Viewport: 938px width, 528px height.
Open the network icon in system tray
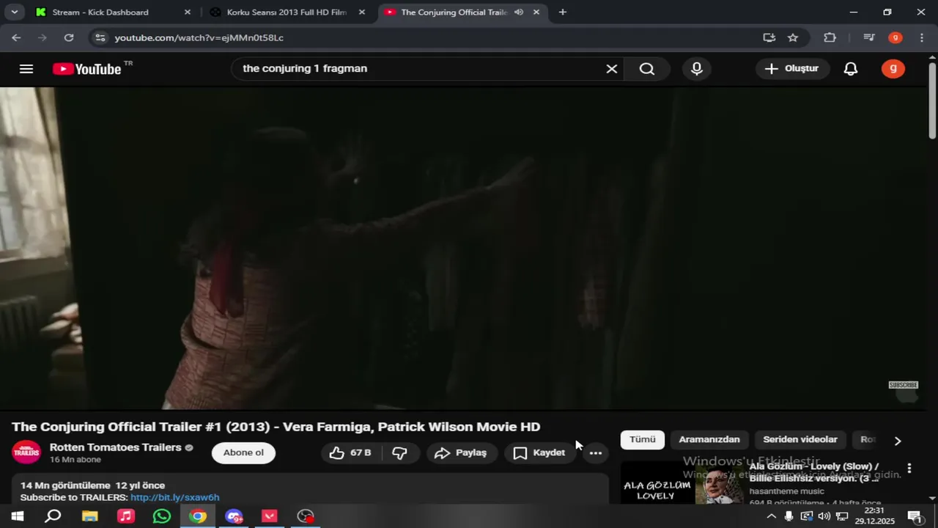tap(842, 516)
